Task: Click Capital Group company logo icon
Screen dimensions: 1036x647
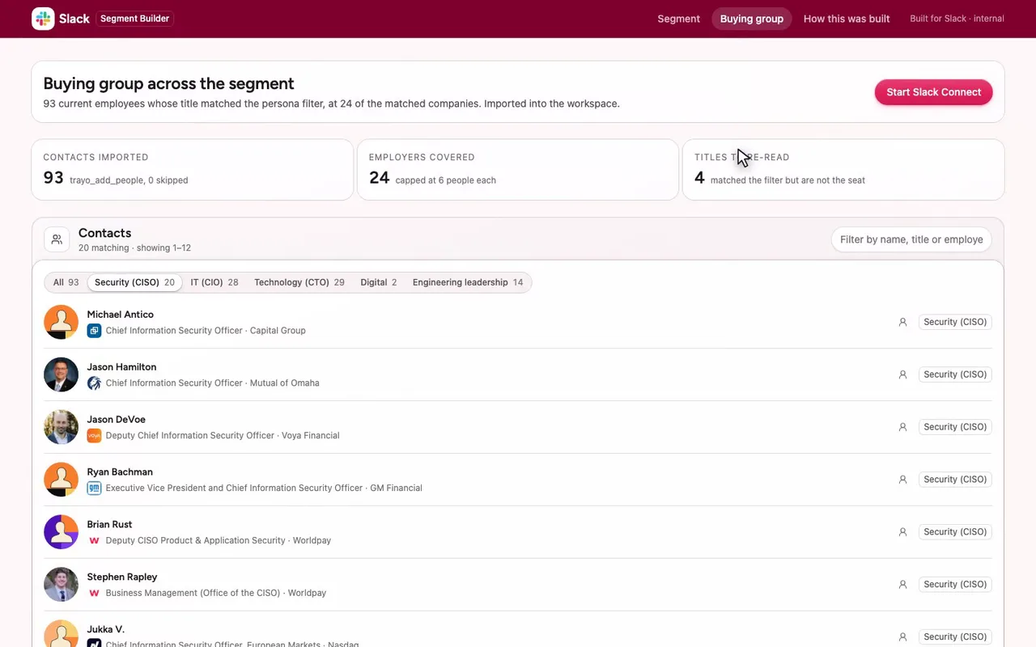Action: coord(94,331)
